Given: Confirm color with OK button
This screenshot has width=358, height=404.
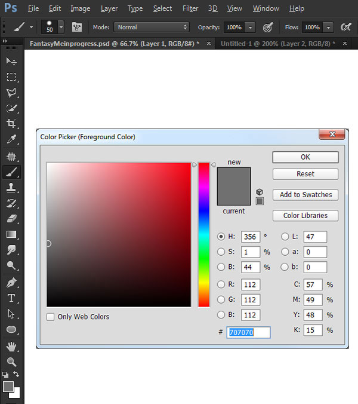Looking at the screenshot, I should (x=305, y=157).
